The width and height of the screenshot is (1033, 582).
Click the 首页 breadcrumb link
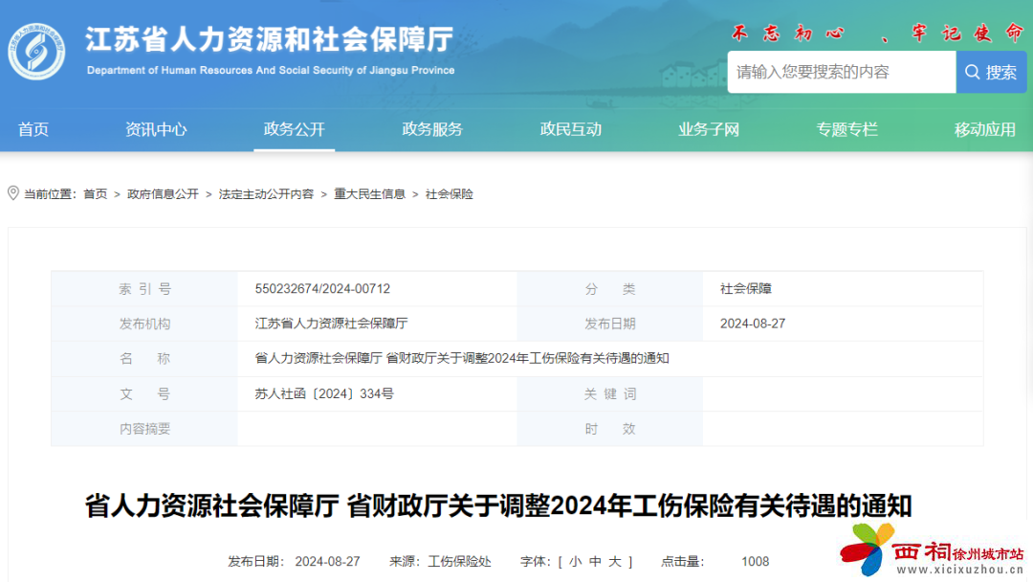[x=96, y=194]
